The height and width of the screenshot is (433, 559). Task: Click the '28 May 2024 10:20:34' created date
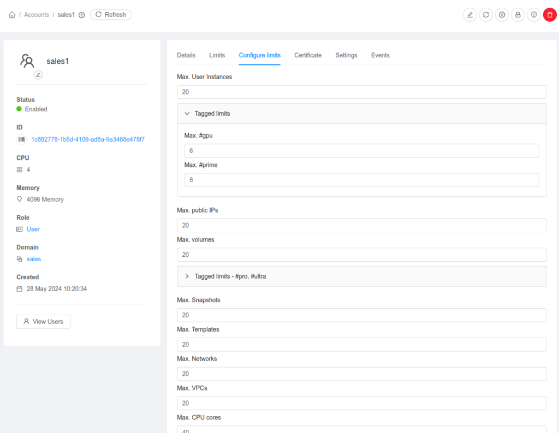point(57,289)
